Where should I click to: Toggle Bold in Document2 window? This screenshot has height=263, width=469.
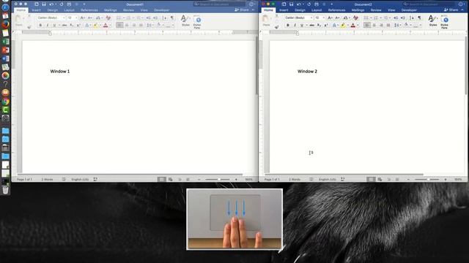tap(288, 26)
